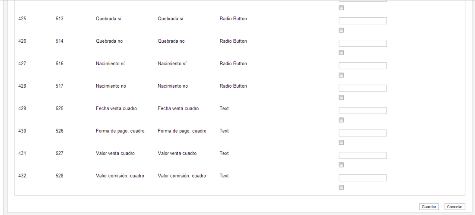Toggle the checkbox for Fecha venta cuadro
The image size is (475, 215).
point(341,120)
